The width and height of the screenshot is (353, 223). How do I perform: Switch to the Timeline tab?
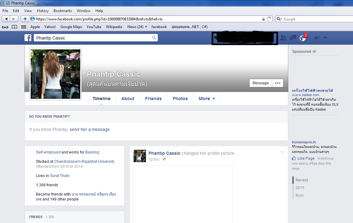pos(102,99)
